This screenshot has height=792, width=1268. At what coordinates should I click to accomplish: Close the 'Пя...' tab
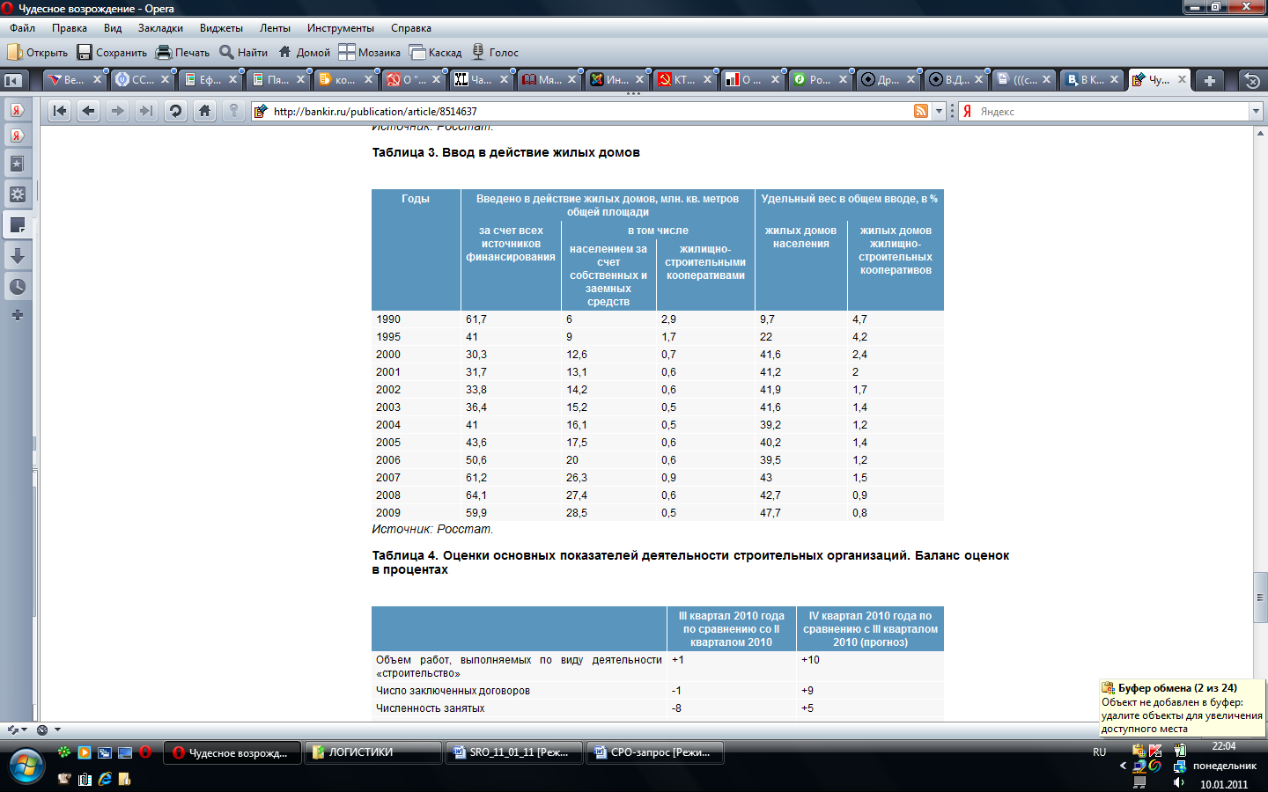[x=300, y=79]
